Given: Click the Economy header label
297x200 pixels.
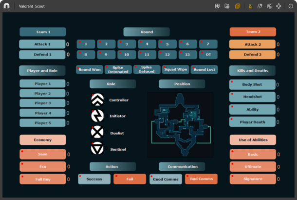Looking at the screenshot, I should tap(43, 140).
